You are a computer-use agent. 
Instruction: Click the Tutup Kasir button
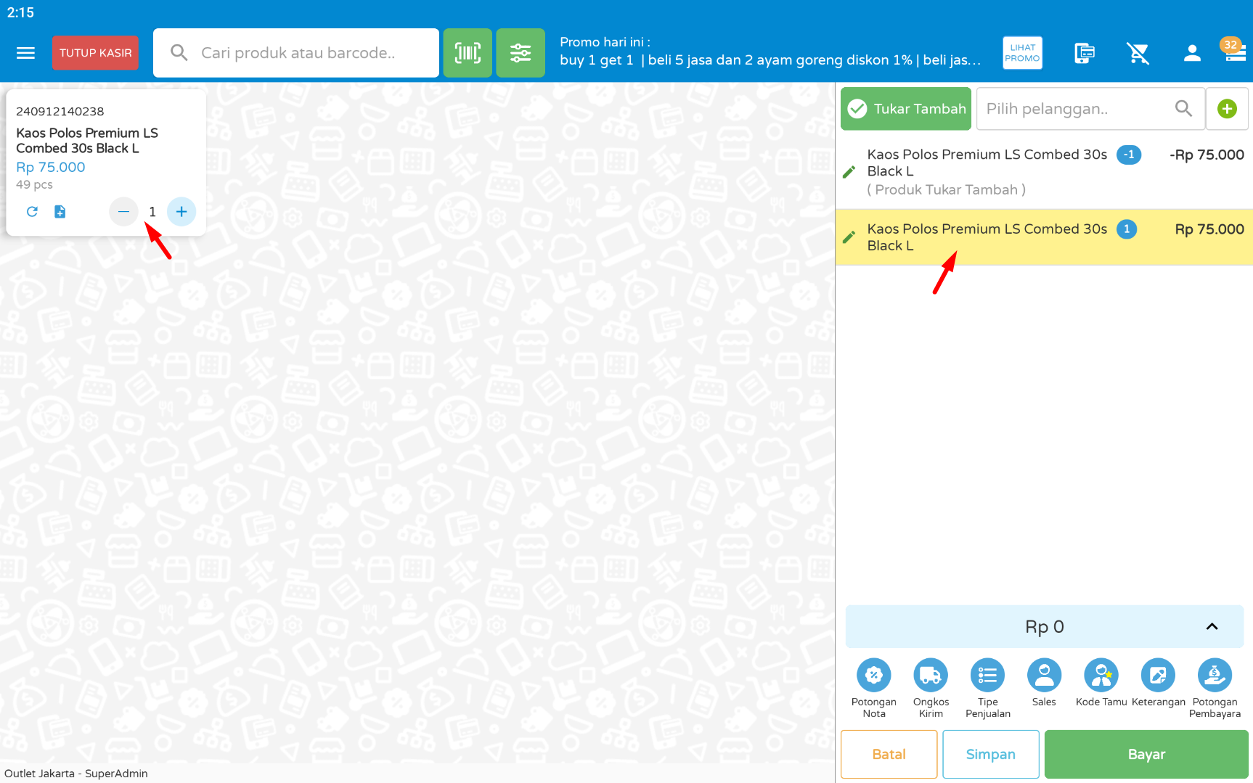(x=95, y=53)
